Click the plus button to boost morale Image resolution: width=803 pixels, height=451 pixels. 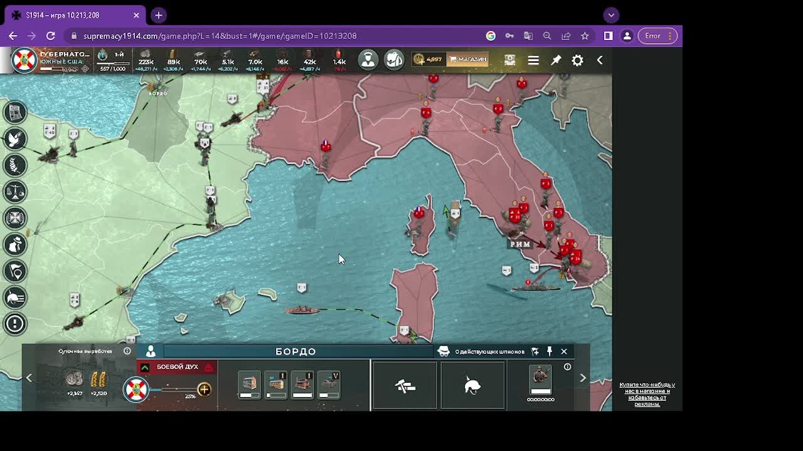click(x=204, y=390)
